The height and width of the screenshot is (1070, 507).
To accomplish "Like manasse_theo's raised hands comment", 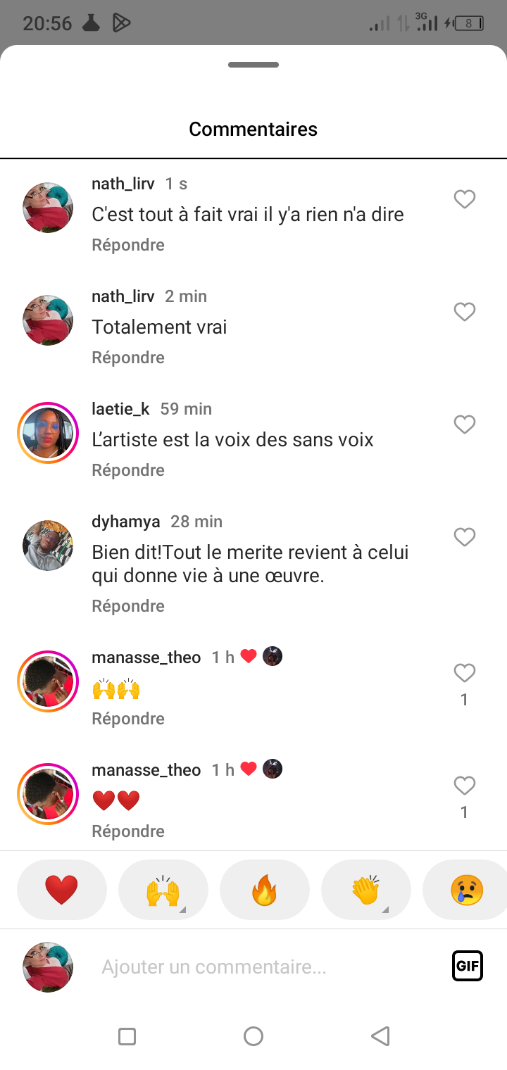I will [464, 674].
